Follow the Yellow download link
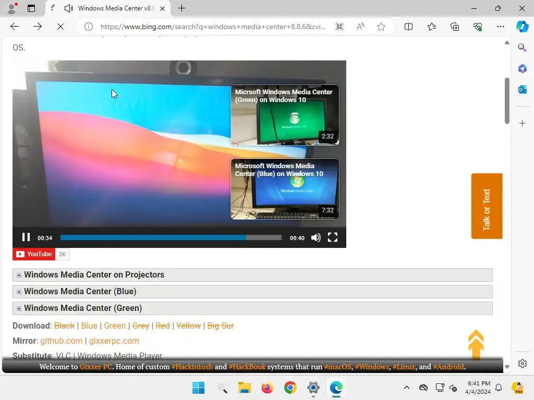 188,326
